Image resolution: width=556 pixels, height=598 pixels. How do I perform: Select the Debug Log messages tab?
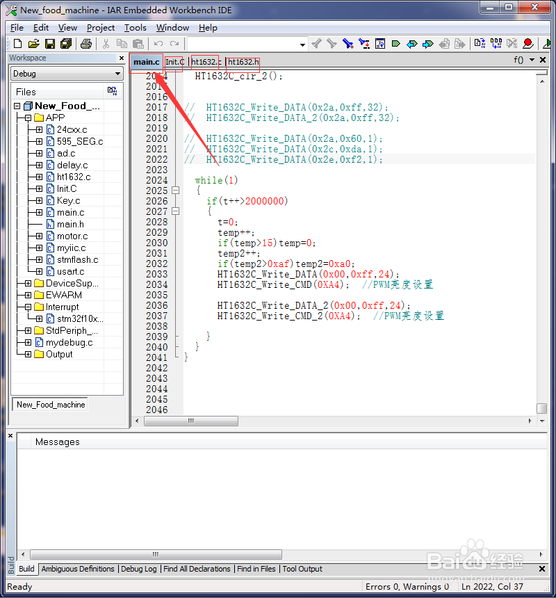[x=139, y=569]
